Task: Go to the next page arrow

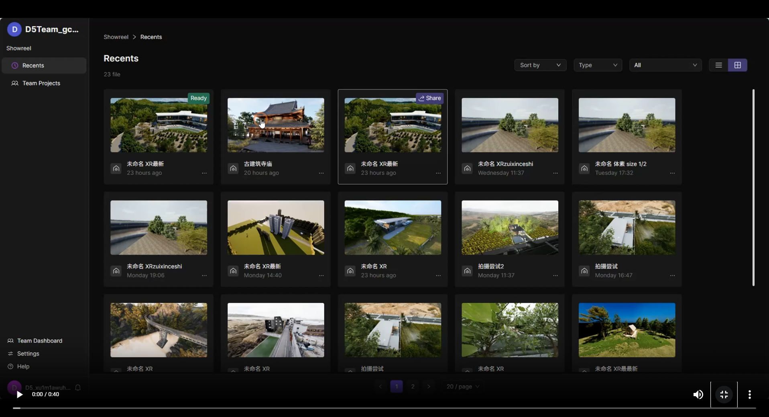Action: [x=429, y=387]
